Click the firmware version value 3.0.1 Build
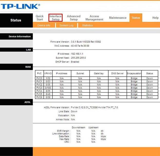160x156 pixels. pos(86,42)
